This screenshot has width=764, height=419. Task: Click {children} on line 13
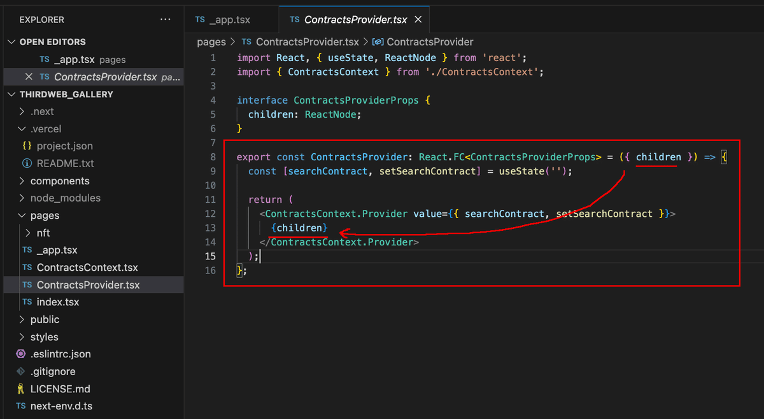299,228
